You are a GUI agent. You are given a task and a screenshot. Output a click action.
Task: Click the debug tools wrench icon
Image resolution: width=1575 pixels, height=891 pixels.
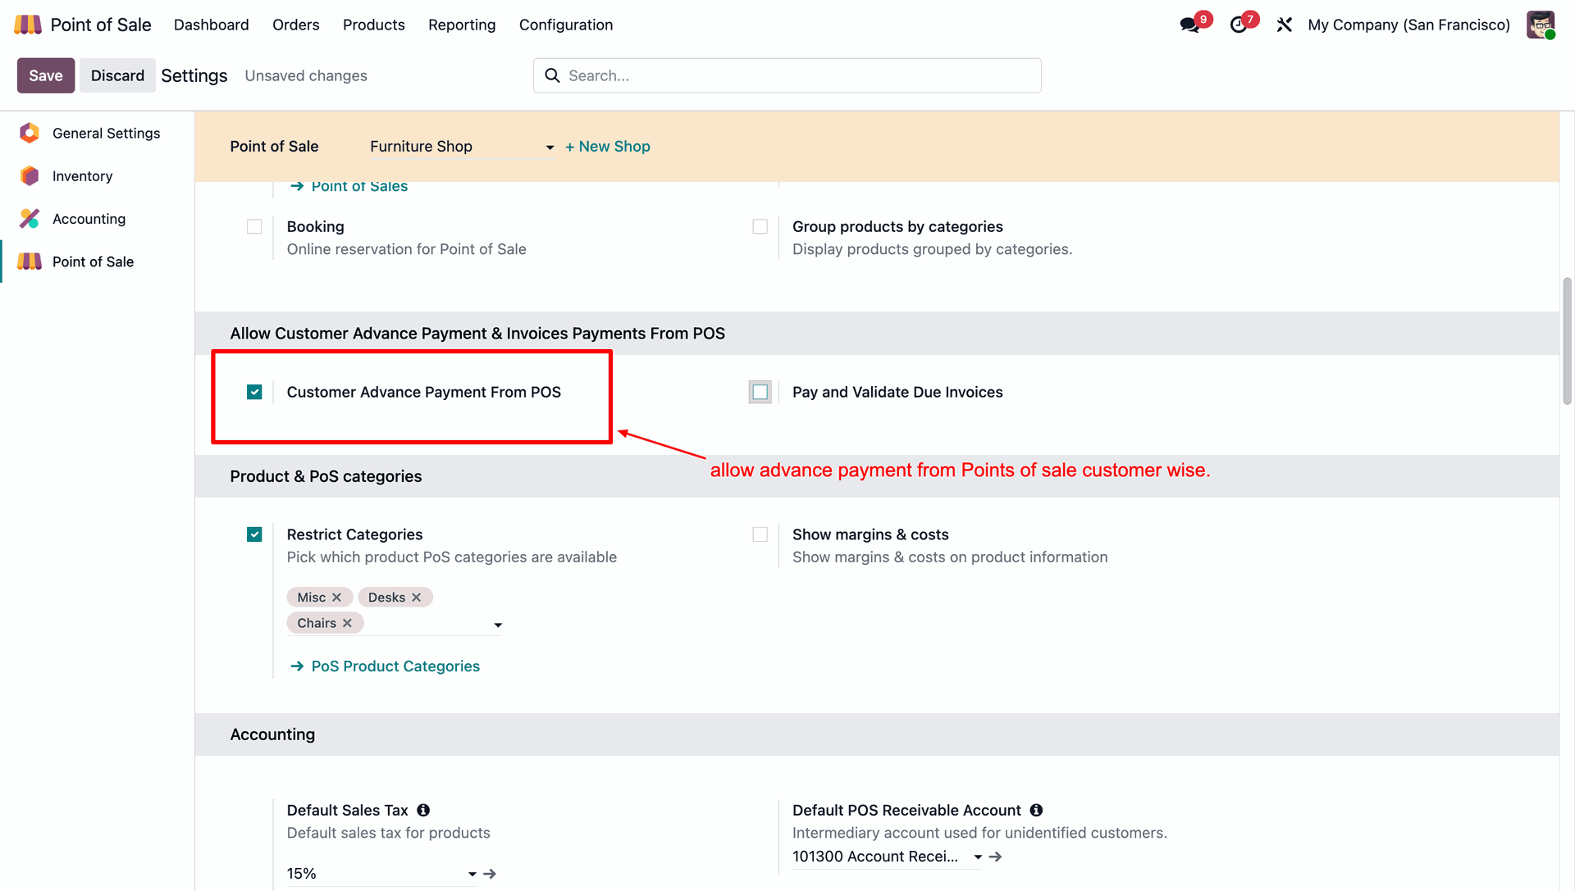point(1285,25)
